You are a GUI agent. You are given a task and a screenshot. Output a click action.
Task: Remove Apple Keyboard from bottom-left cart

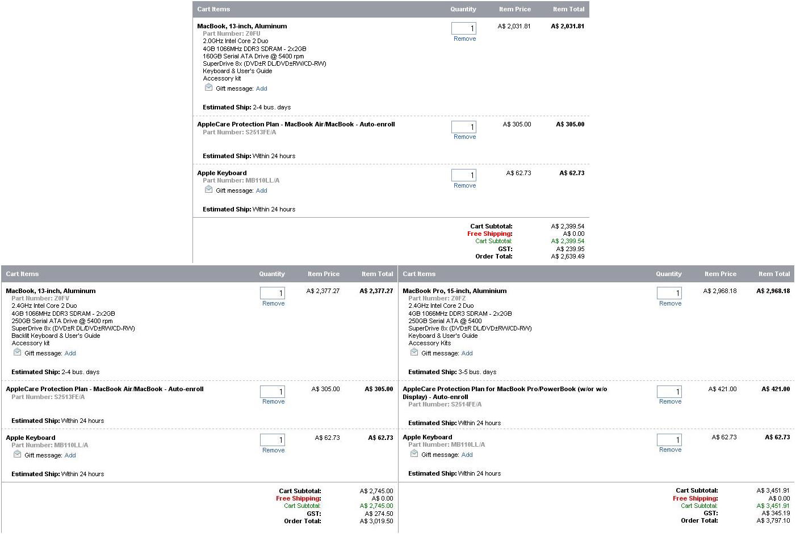[273, 450]
